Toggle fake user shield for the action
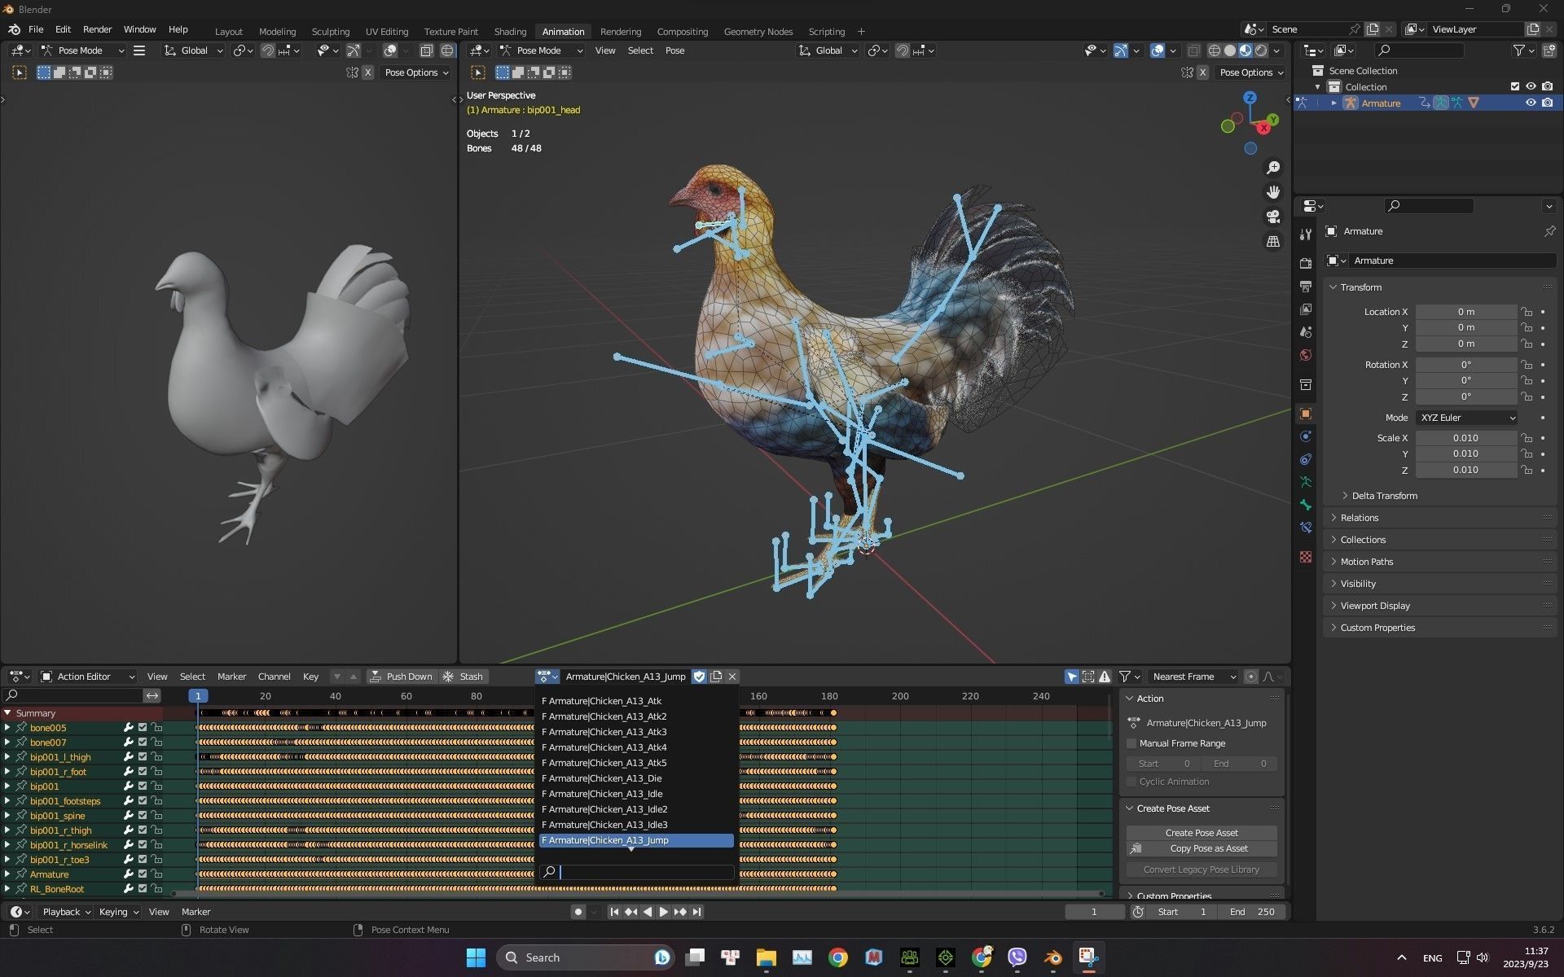Screen dimensions: 1564x977 699,677
